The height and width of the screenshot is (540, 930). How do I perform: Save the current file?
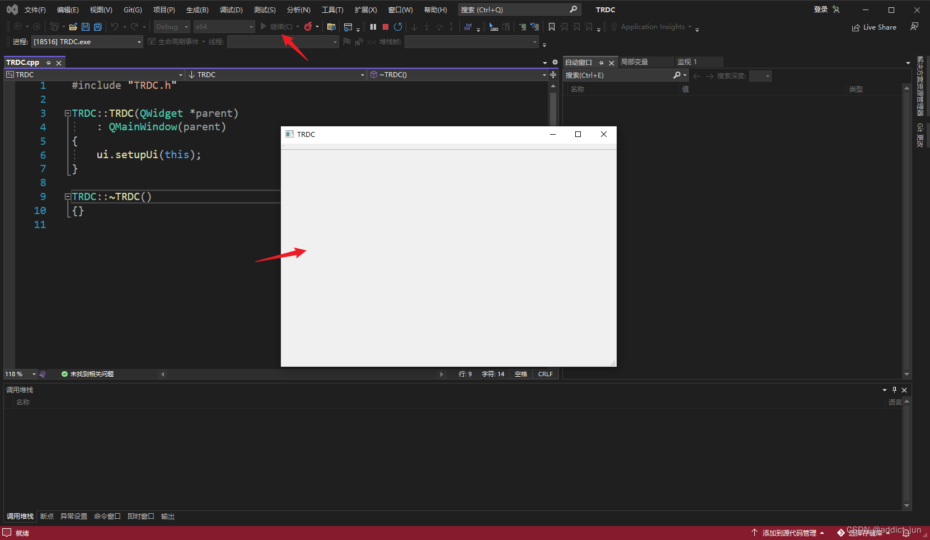pos(86,27)
